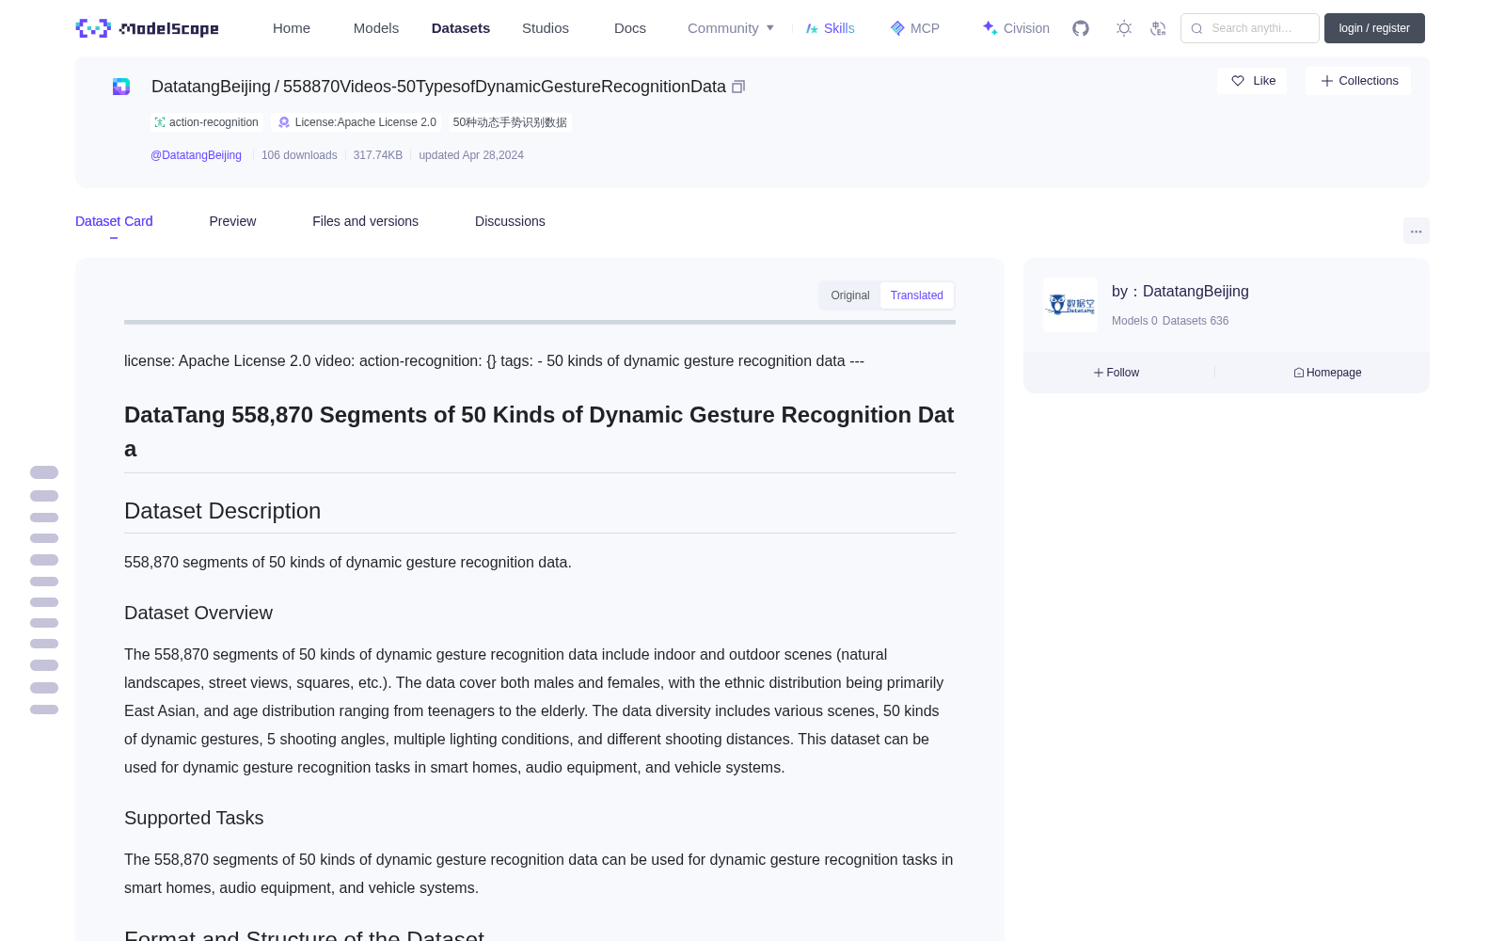Show the Original card text
The width and height of the screenshot is (1505, 941).
point(850,295)
